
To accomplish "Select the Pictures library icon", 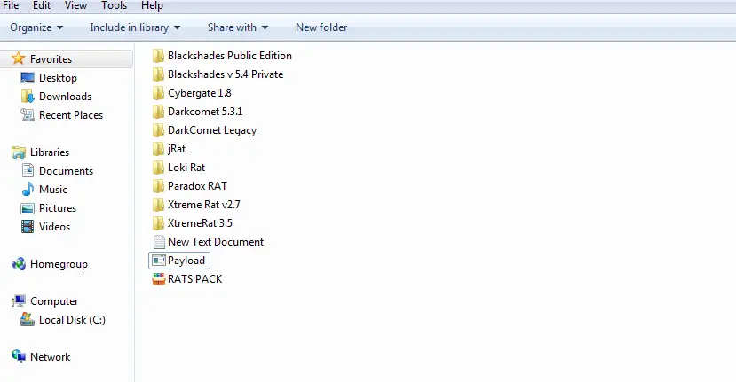I will pyautogui.click(x=28, y=208).
